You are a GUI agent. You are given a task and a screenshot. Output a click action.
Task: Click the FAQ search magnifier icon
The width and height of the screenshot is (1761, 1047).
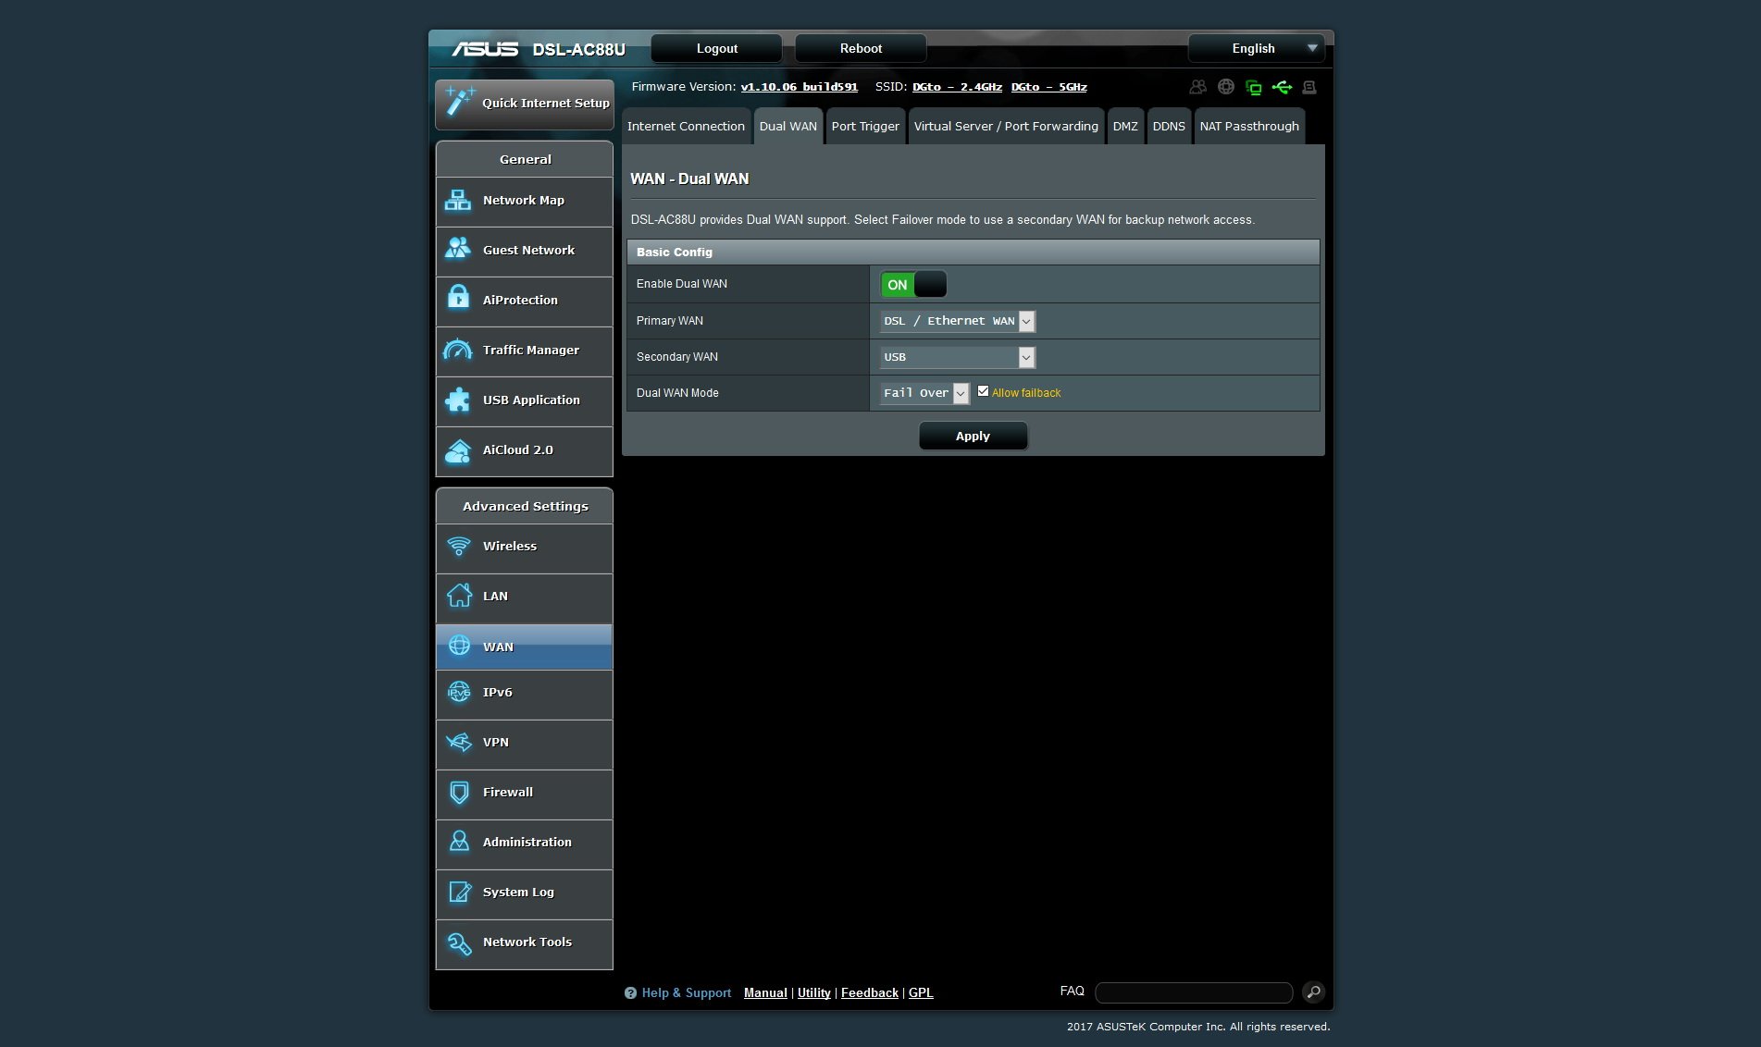click(1312, 992)
